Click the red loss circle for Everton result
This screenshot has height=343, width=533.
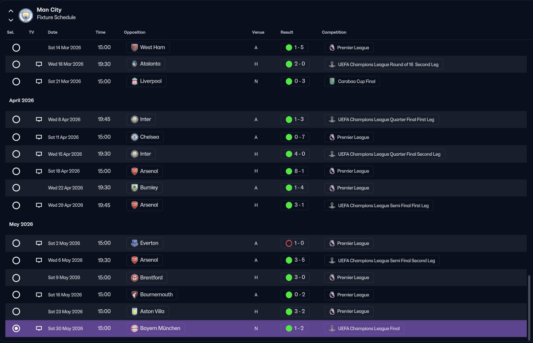pyautogui.click(x=289, y=243)
